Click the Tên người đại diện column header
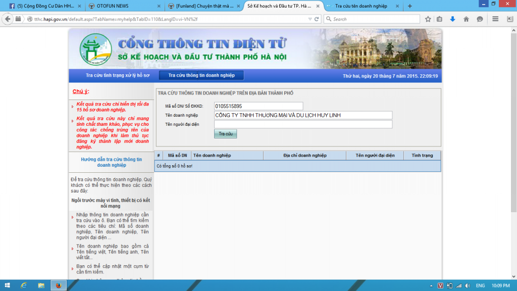Image resolution: width=517 pixels, height=291 pixels. pos(375,156)
